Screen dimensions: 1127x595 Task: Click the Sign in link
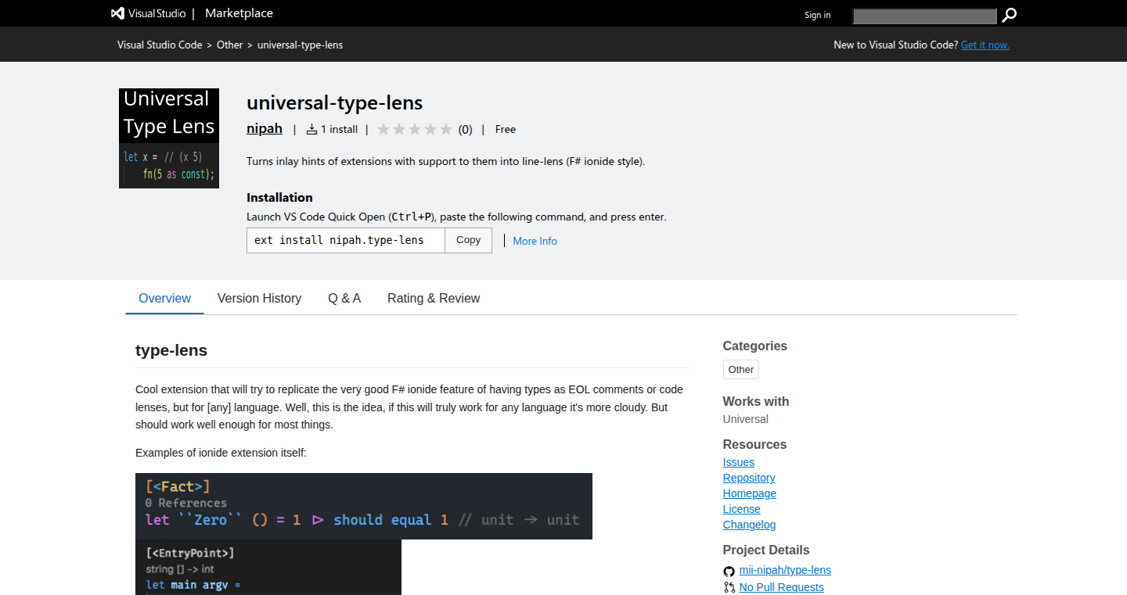818,15
